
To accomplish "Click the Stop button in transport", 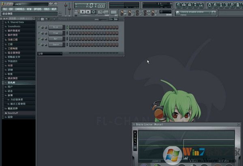I will point(88,12).
